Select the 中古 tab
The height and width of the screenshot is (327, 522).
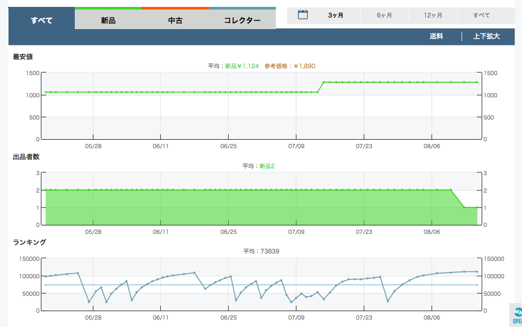(x=176, y=21)
